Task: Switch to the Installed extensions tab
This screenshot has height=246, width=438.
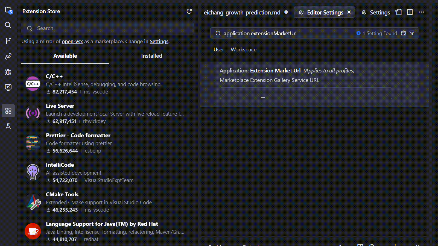Action: (x=151, y=56)
